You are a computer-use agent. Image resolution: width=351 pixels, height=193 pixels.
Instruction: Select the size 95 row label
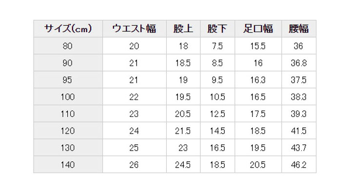click(68, 80)
